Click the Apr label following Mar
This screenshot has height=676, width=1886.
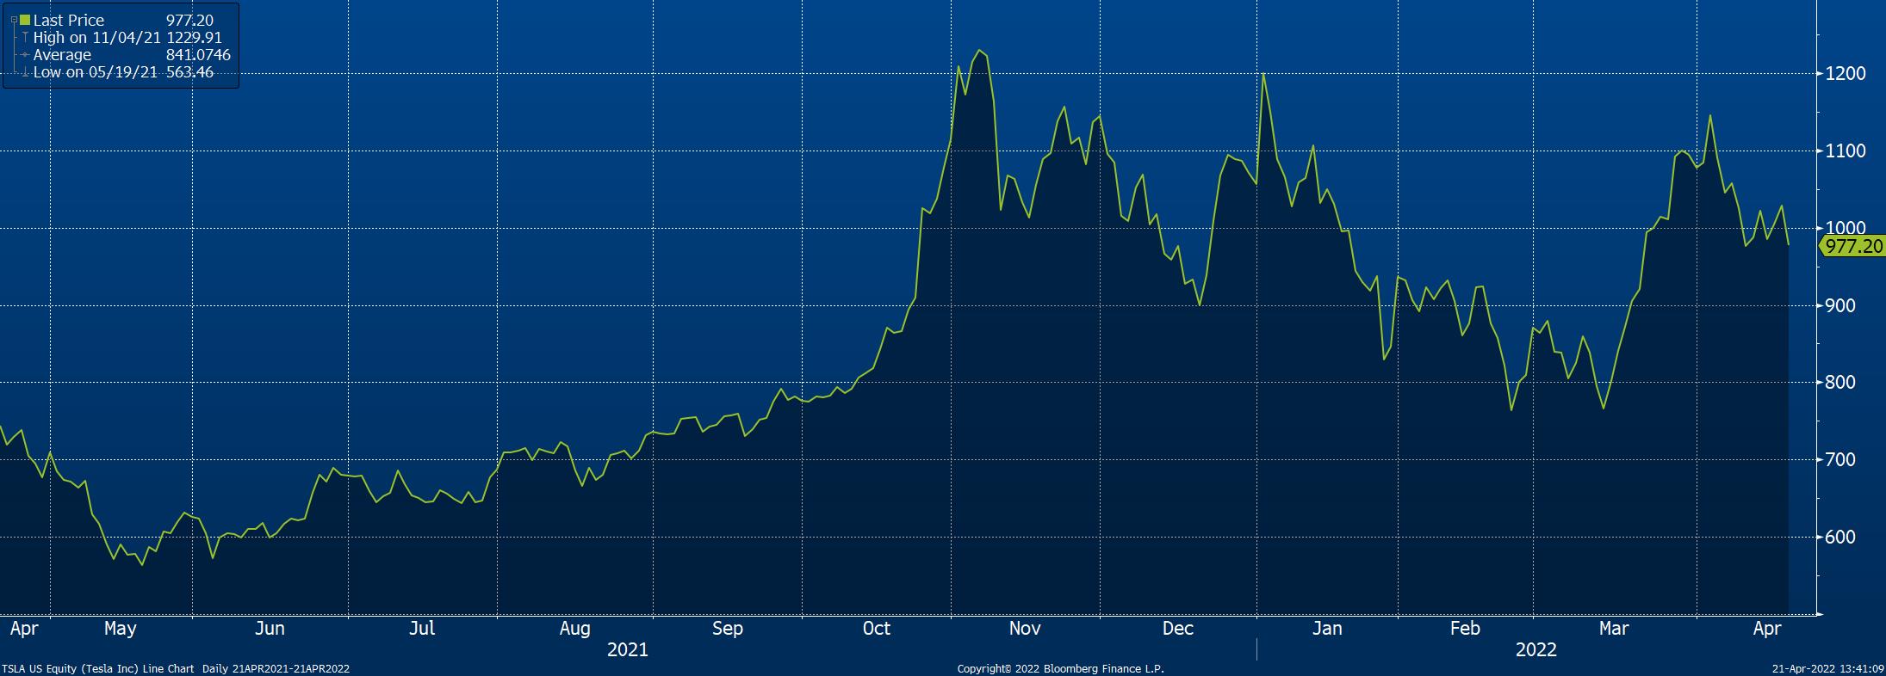(1767, 630)
